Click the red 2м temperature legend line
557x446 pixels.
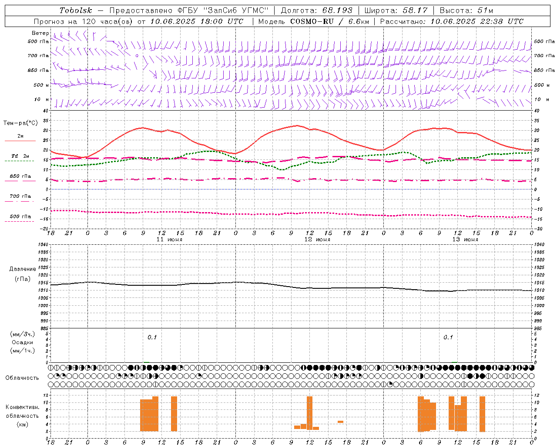[x=20, y=141]
